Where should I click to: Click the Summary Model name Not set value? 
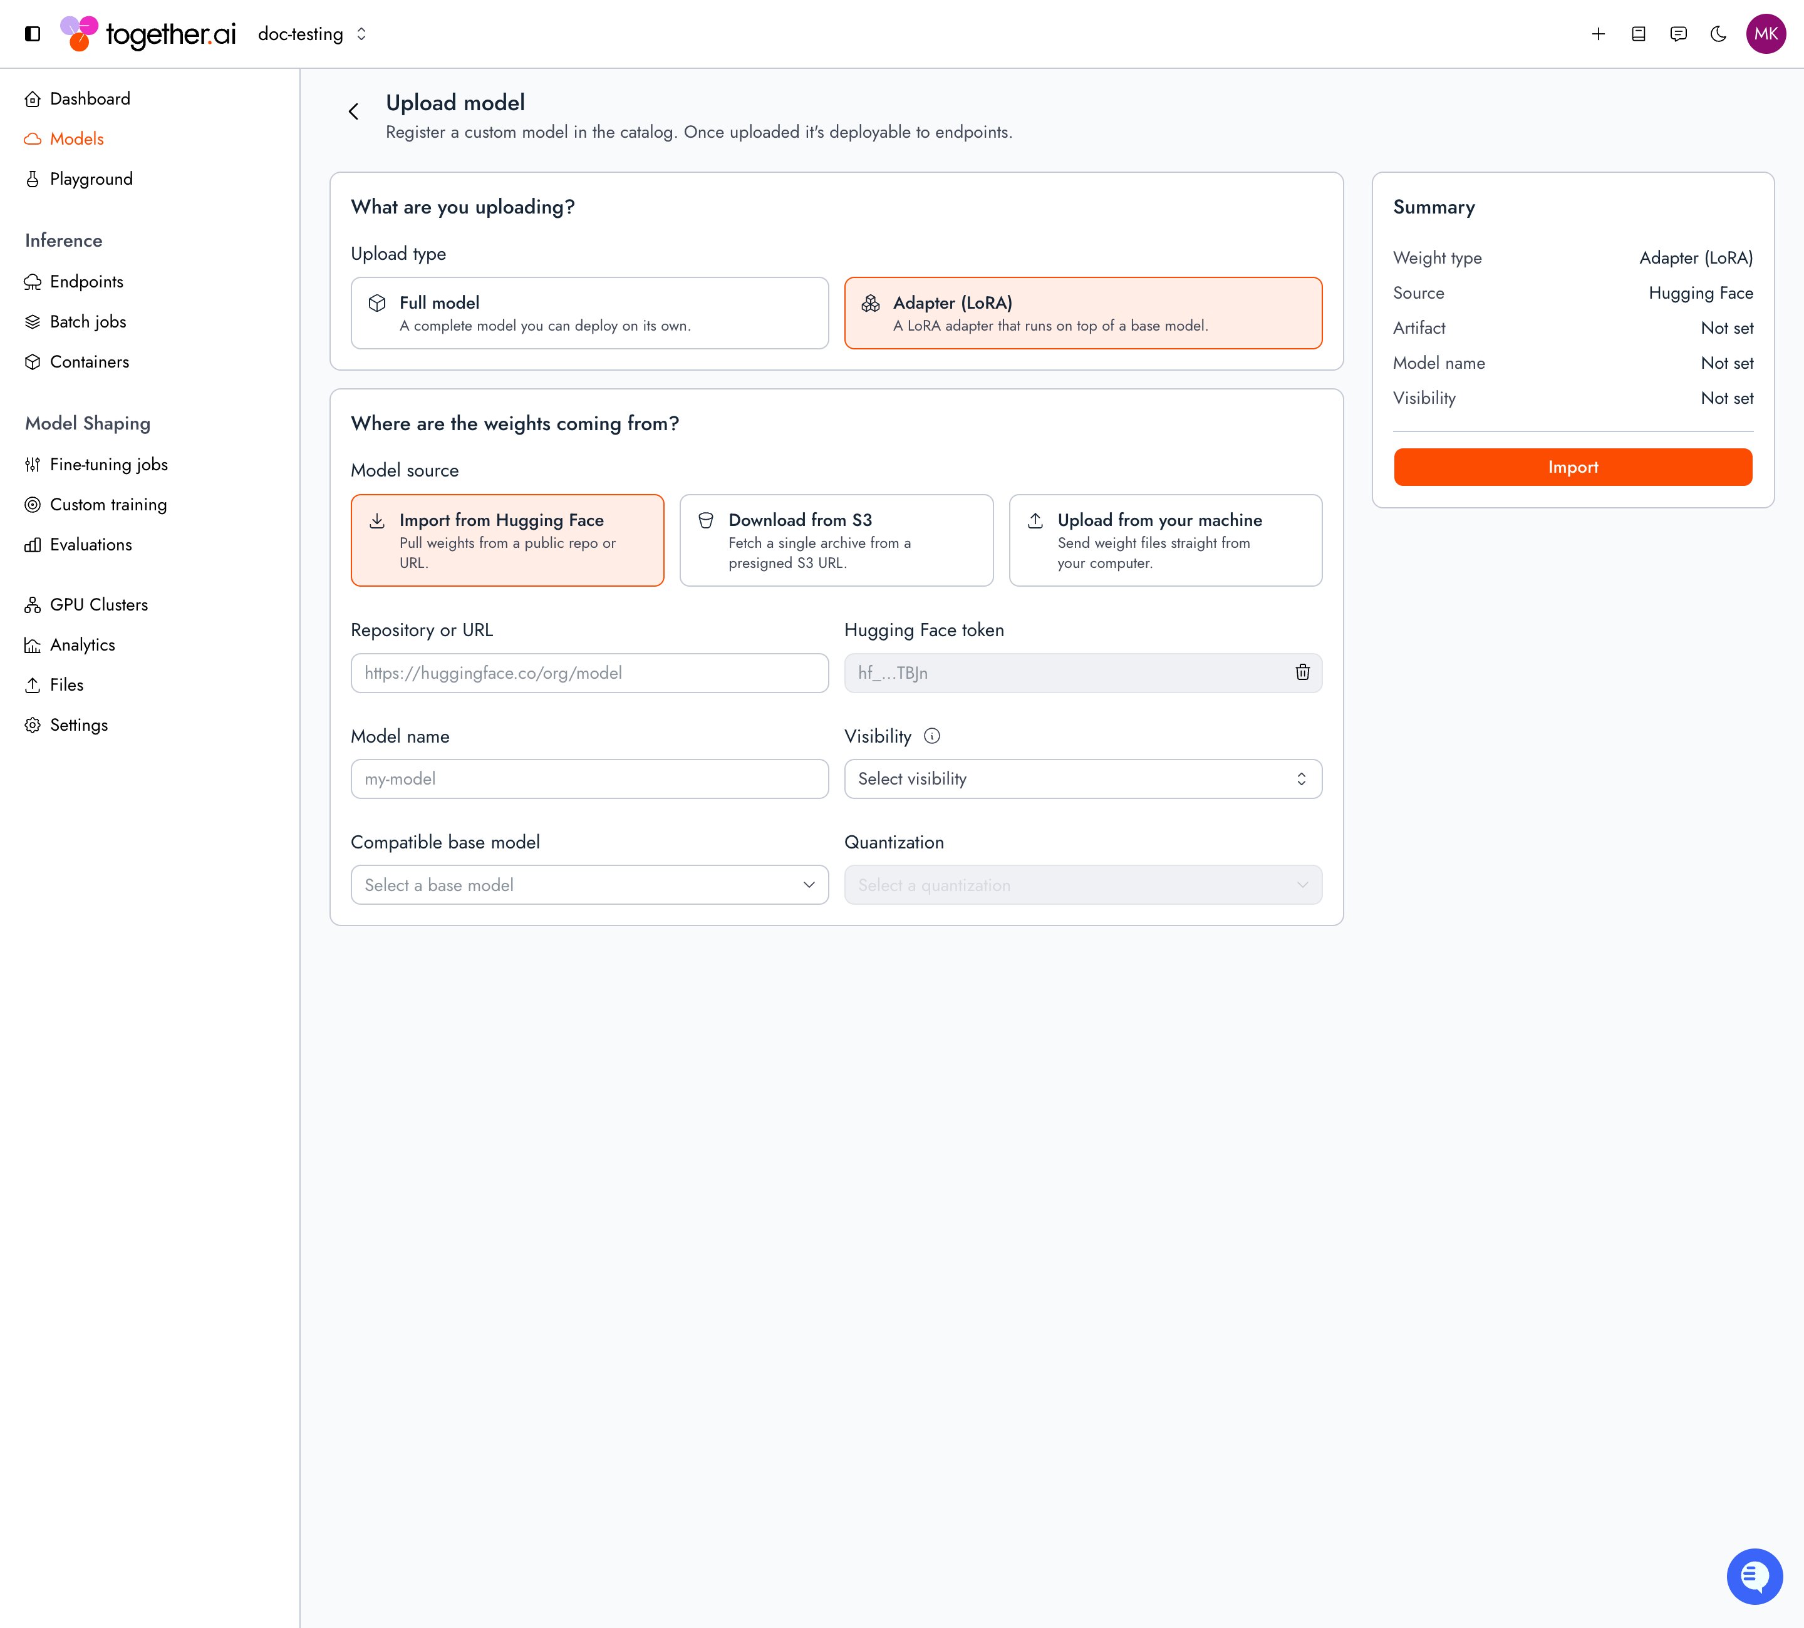click(1726, 363)
